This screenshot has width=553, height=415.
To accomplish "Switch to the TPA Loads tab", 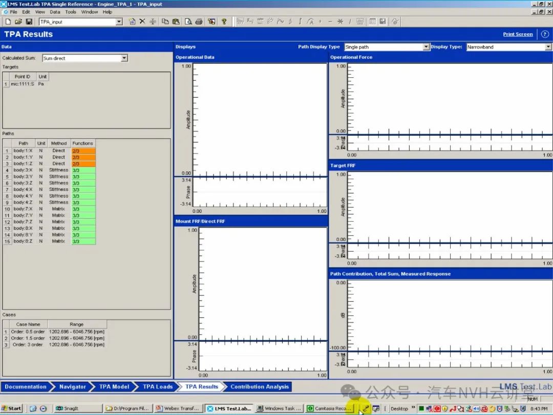I will pos(157,387).
